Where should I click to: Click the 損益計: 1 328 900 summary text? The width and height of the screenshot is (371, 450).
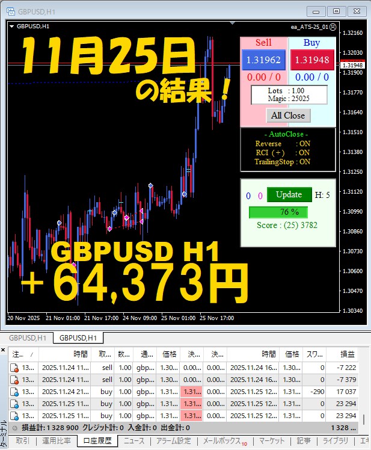(x=50, y=428)
